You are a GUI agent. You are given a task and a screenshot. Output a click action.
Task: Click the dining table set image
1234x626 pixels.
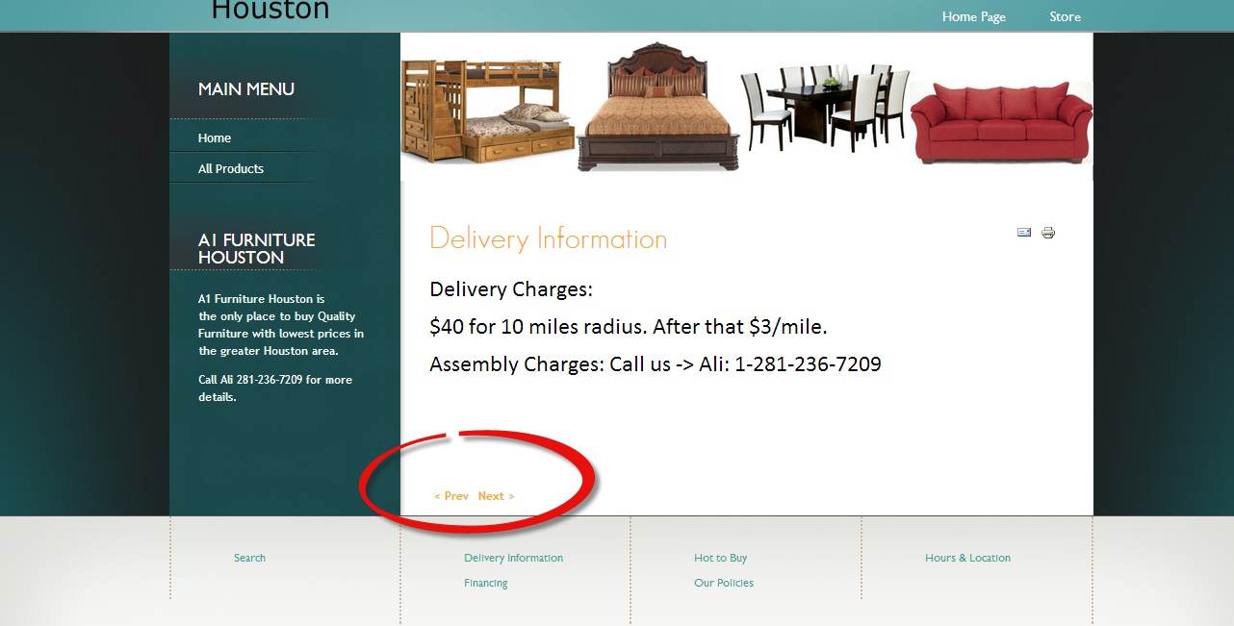point(825,107)
